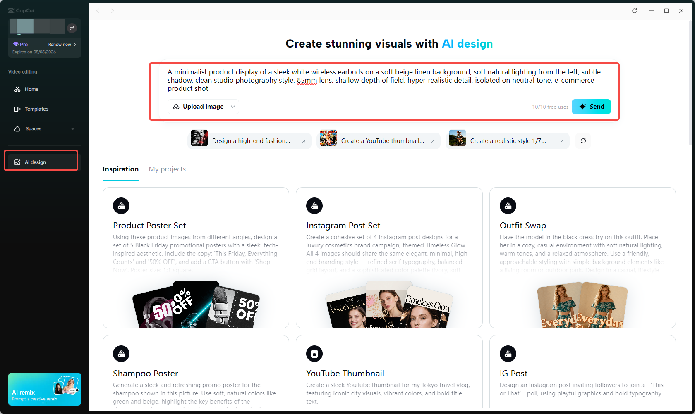Open the AI remix banner

[x=44, y=389]
